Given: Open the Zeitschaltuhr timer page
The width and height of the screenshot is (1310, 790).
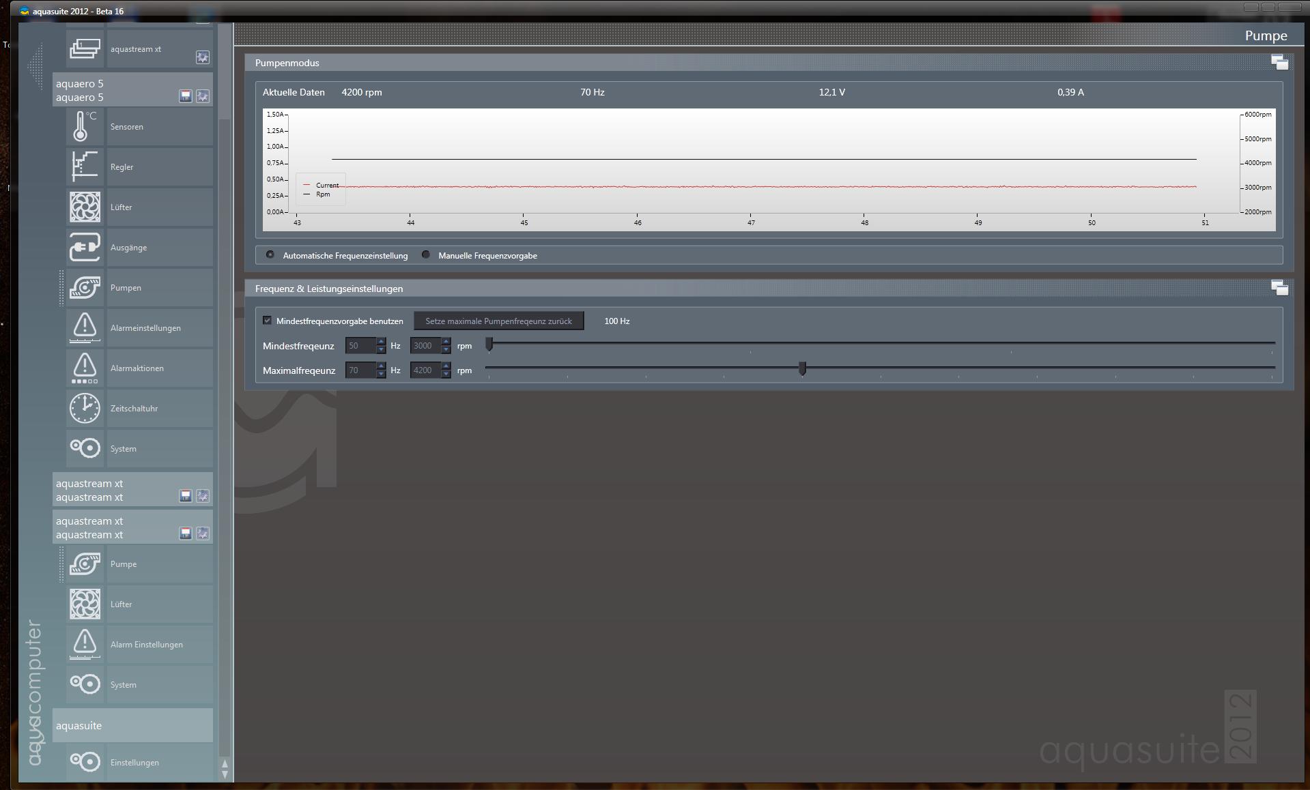Looking at the screenshot, I should (x=139, y=409).
